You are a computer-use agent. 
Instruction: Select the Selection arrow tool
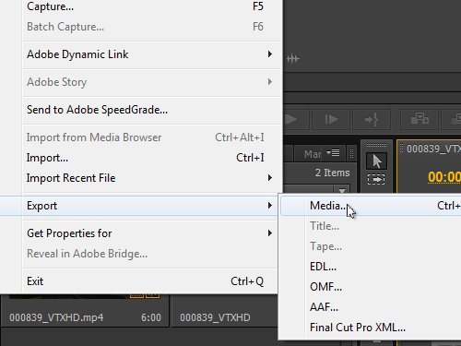tap(376, 161)
